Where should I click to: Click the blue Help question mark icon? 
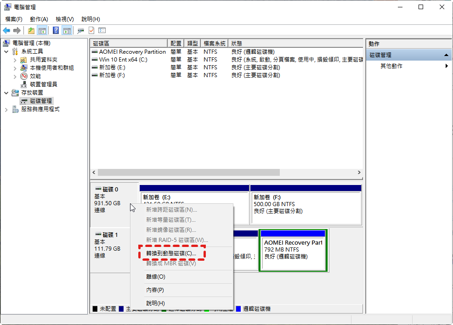tap(56, 30)
